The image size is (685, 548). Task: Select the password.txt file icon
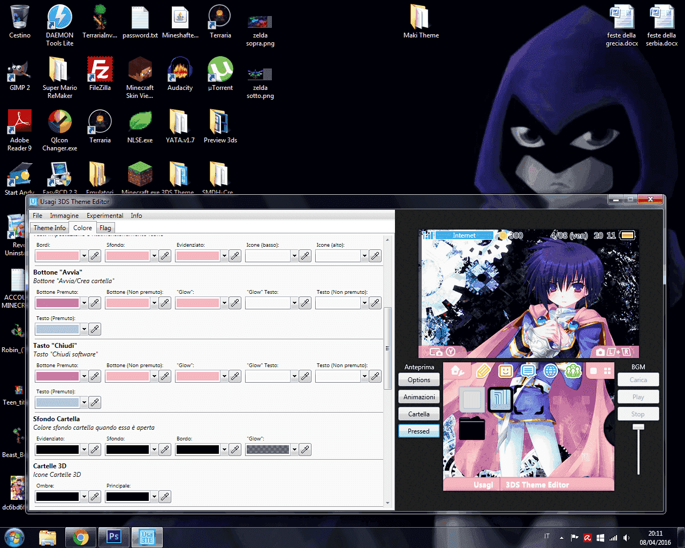tap(140, 22)
